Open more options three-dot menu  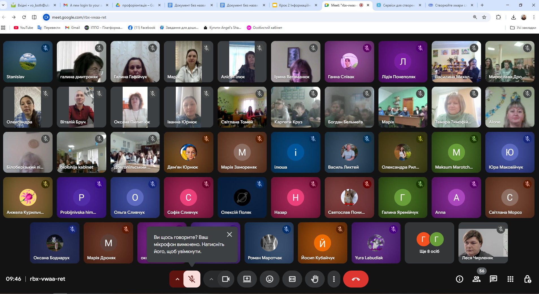pos(334,279)
